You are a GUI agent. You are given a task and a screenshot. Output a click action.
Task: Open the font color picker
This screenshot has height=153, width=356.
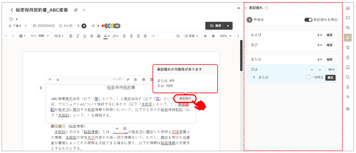click(x=106, y=36)
